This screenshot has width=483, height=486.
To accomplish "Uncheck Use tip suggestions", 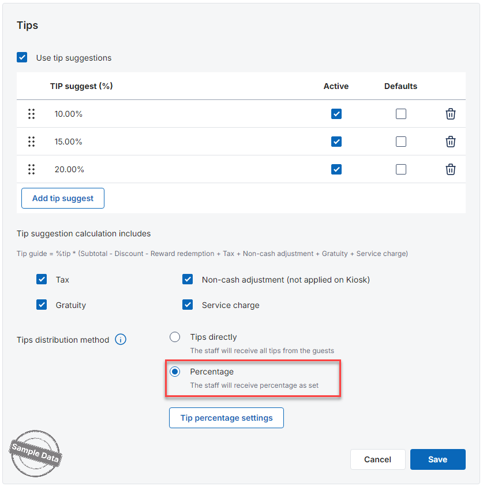I will [x=23, y=58].
